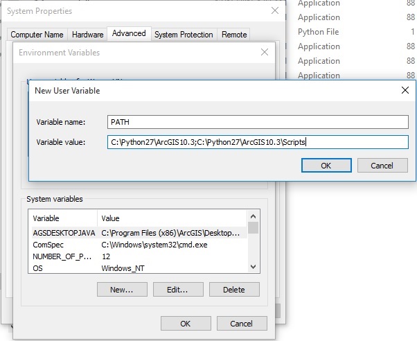
Task: Click system variables scrollbar down arrow
Action: [254, 267]
